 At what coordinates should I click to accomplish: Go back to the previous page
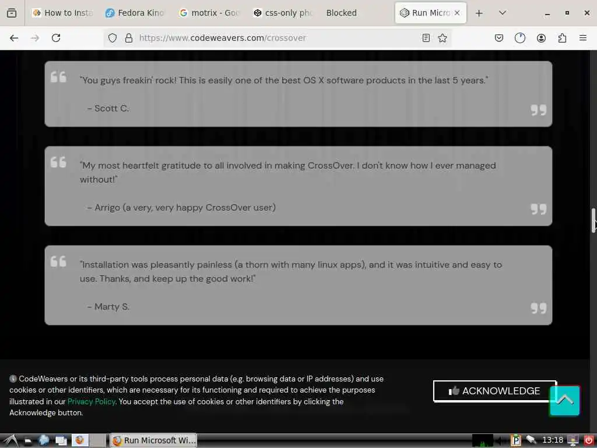click(14, 38)
